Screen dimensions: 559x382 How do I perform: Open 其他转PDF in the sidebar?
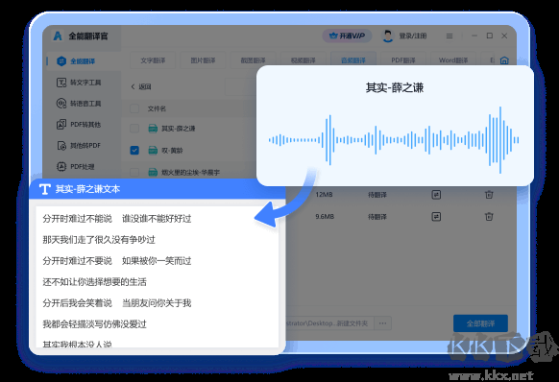coord(79,145)
